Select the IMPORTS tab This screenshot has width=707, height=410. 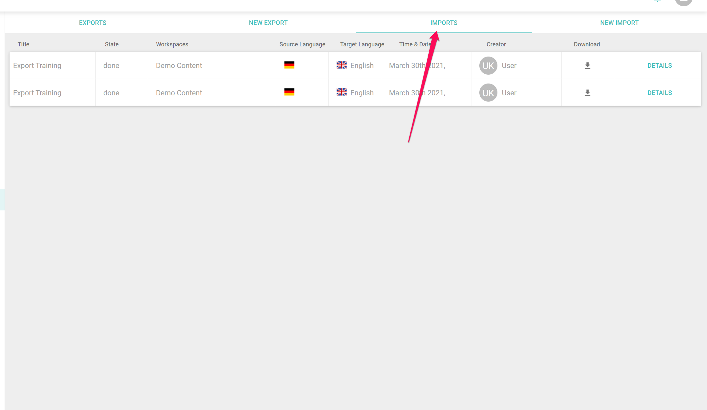click(x=443, y=23)
